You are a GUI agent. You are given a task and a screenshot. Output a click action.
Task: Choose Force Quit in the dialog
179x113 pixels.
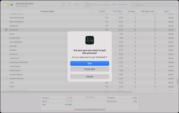pyautogui.click(x=89, y=69)
